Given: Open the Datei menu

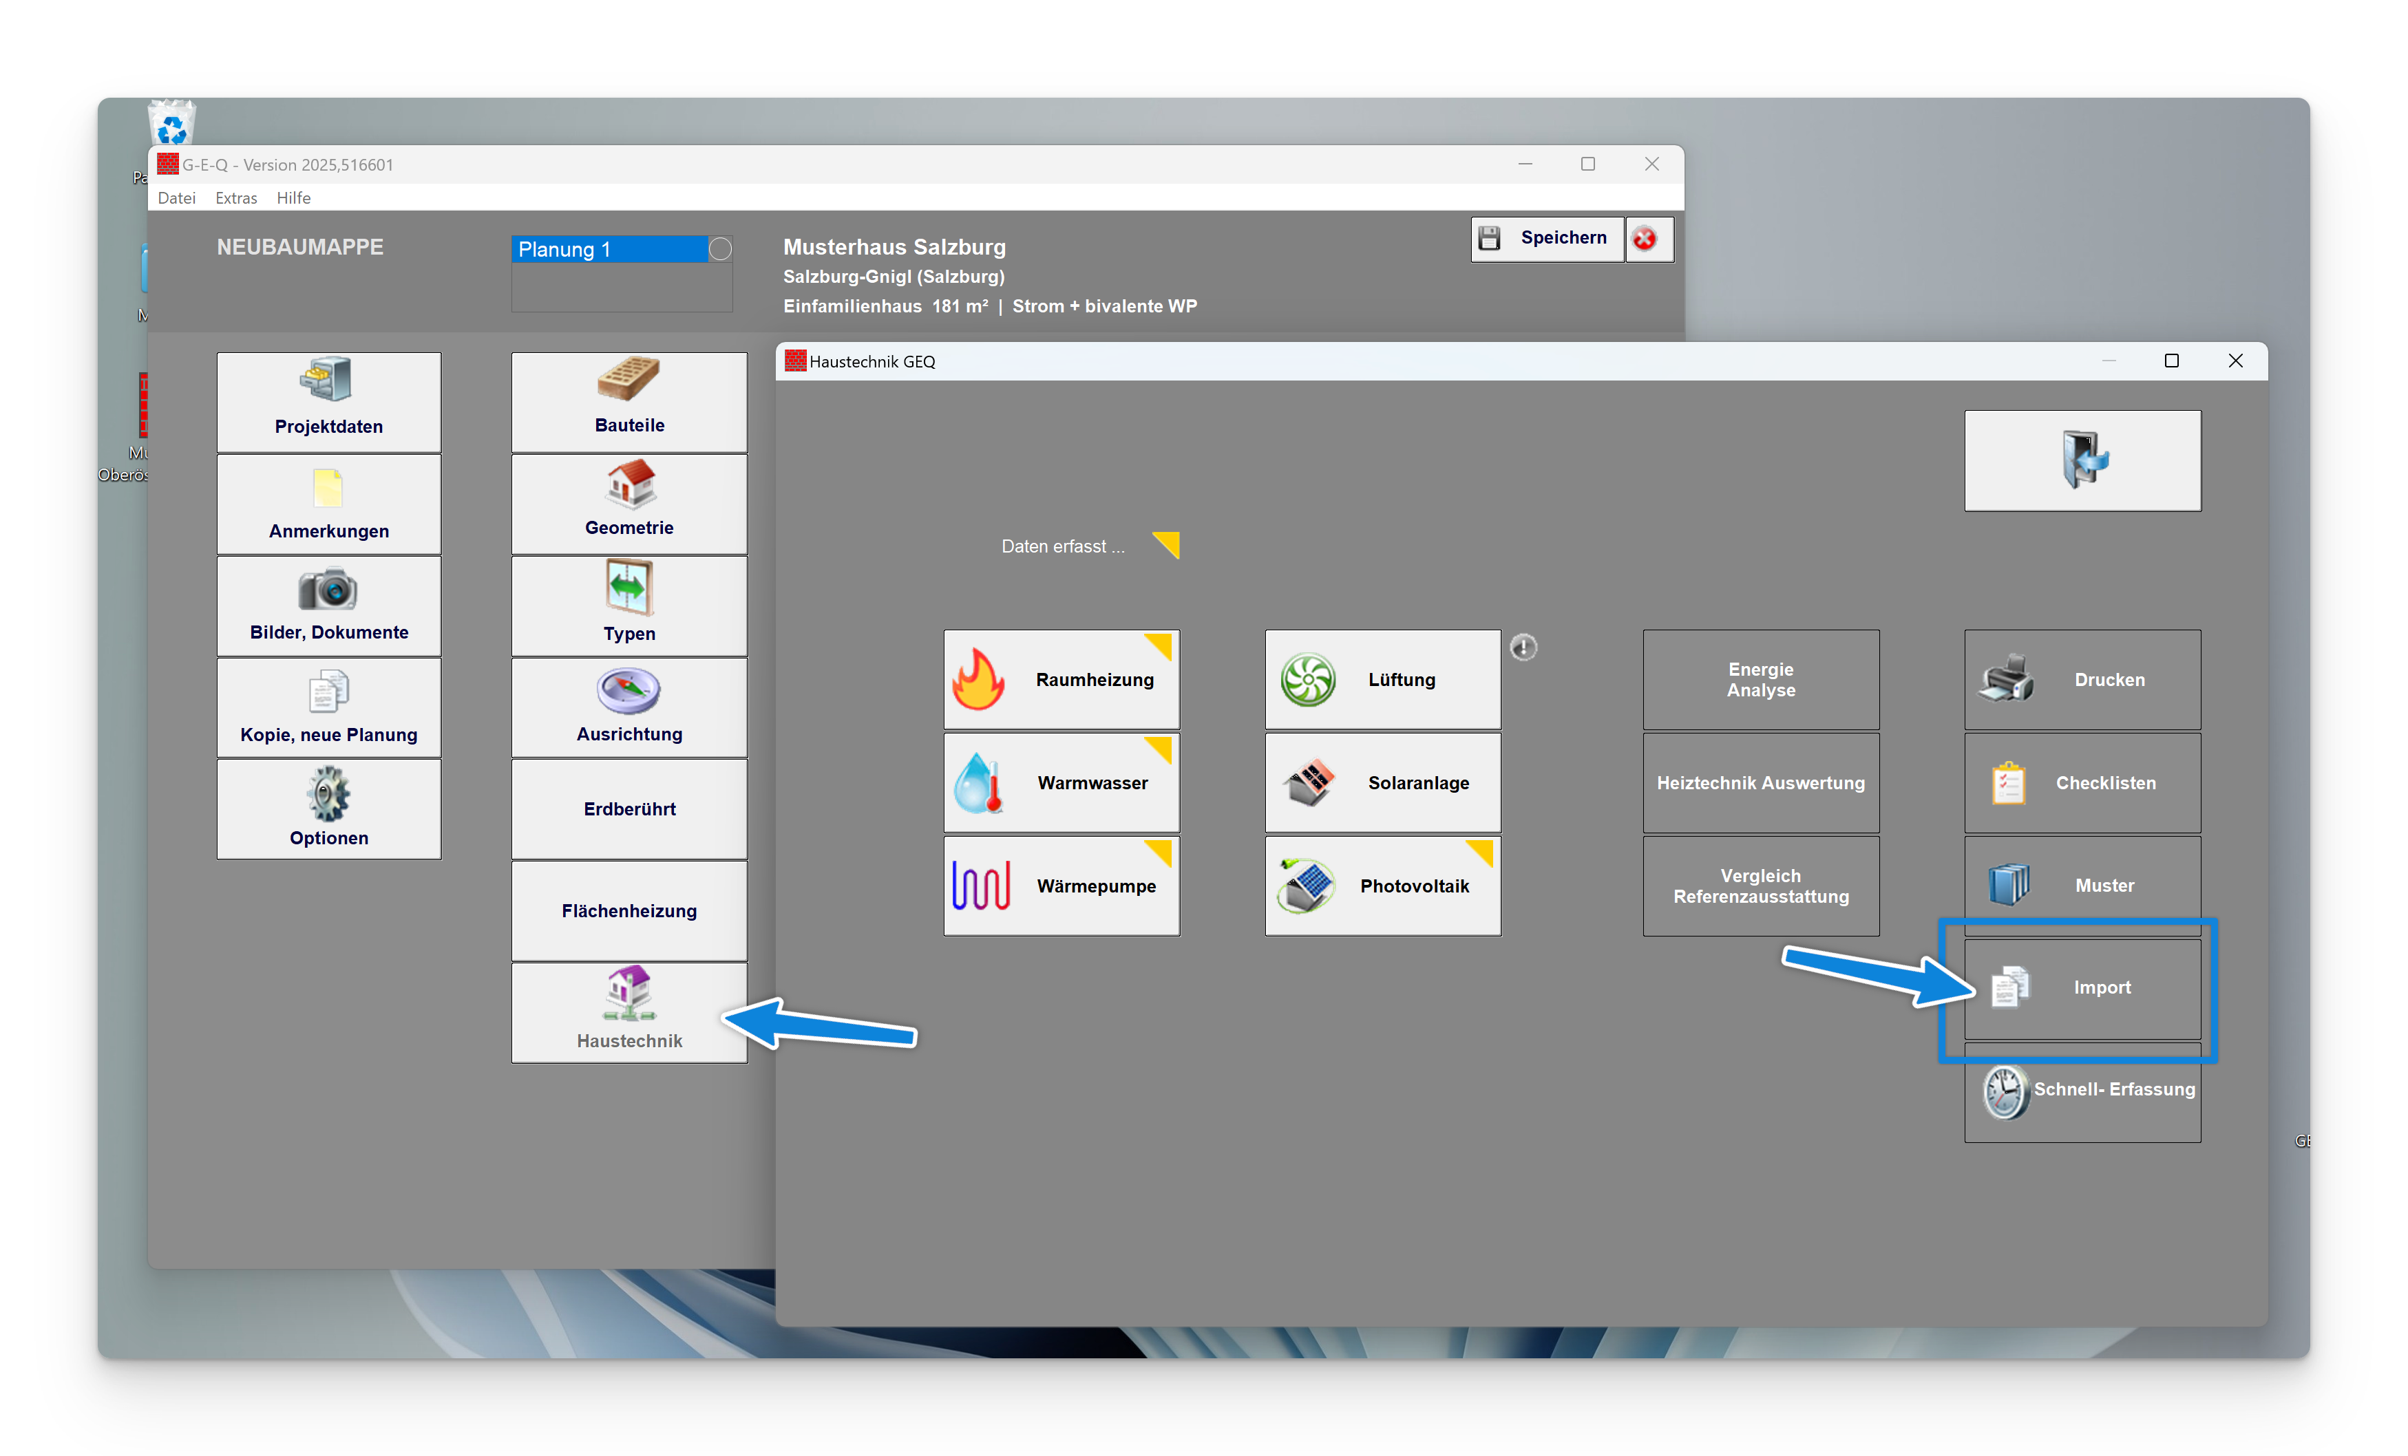Looking at the screenshot, I should coord(176,198).
